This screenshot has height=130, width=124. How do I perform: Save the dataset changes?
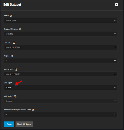[9, 124]
